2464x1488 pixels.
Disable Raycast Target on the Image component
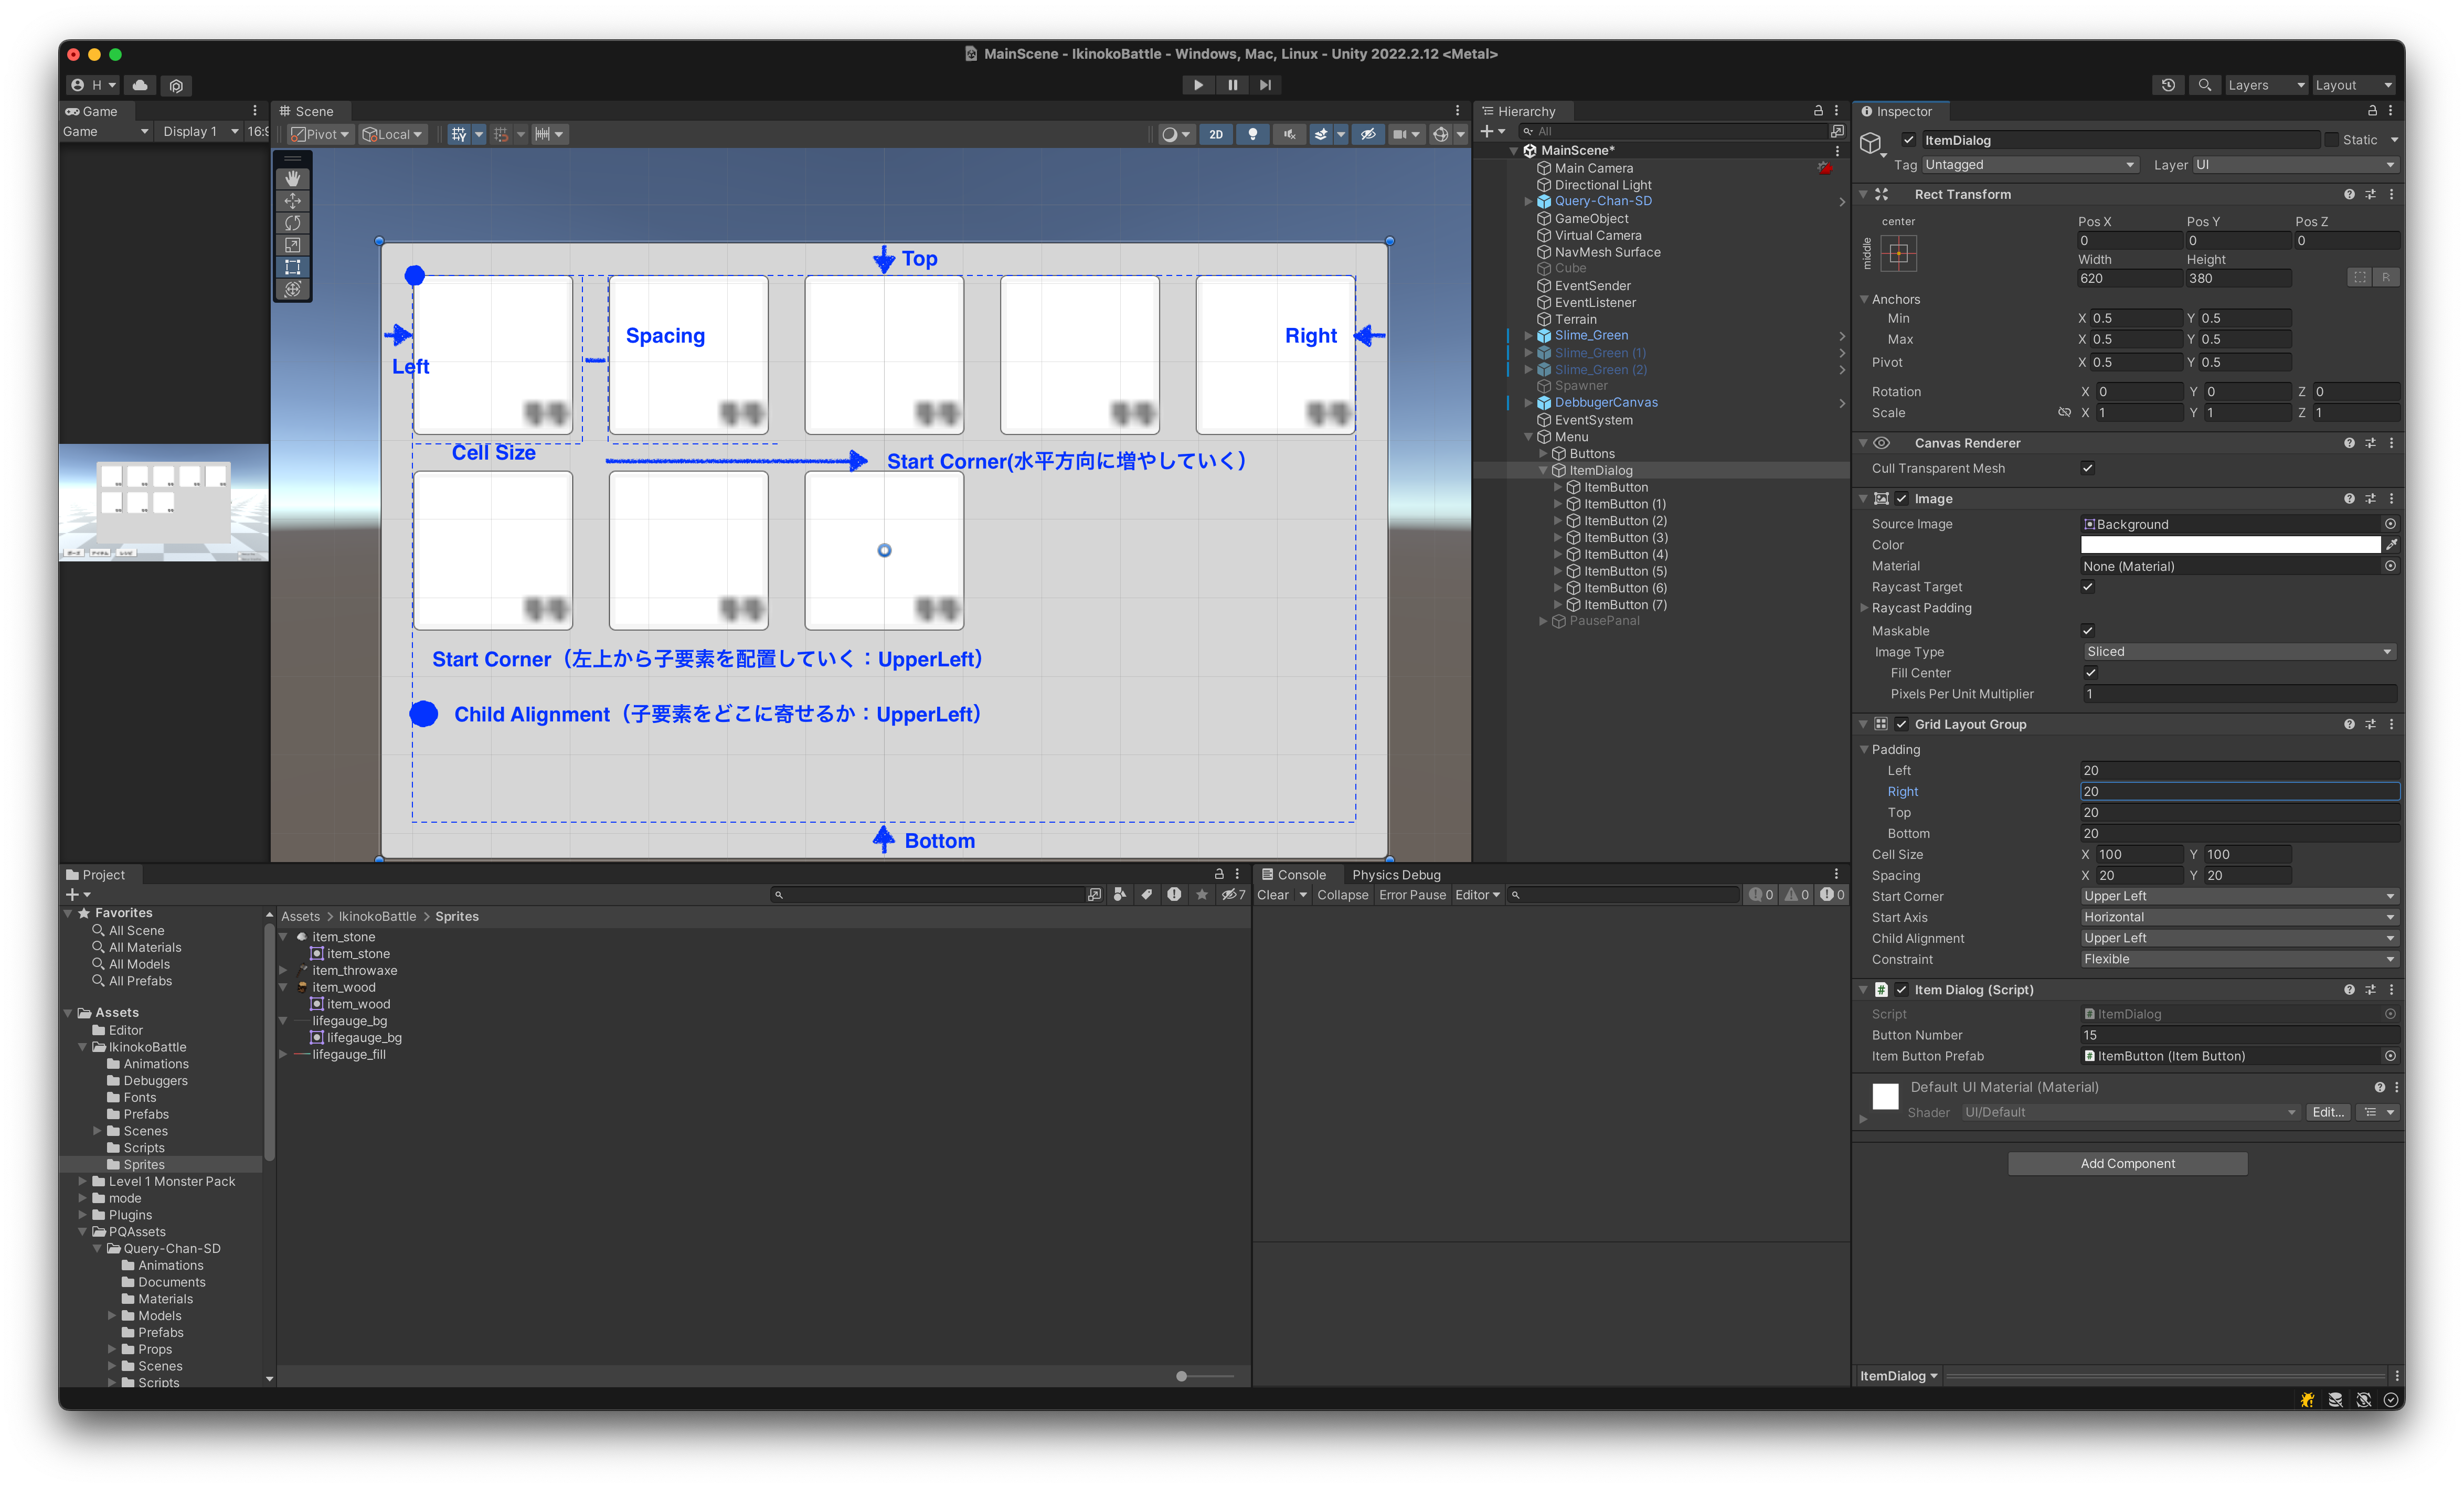[x=2088, y=587]
